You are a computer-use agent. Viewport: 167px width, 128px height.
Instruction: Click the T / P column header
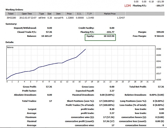point(90,14)
